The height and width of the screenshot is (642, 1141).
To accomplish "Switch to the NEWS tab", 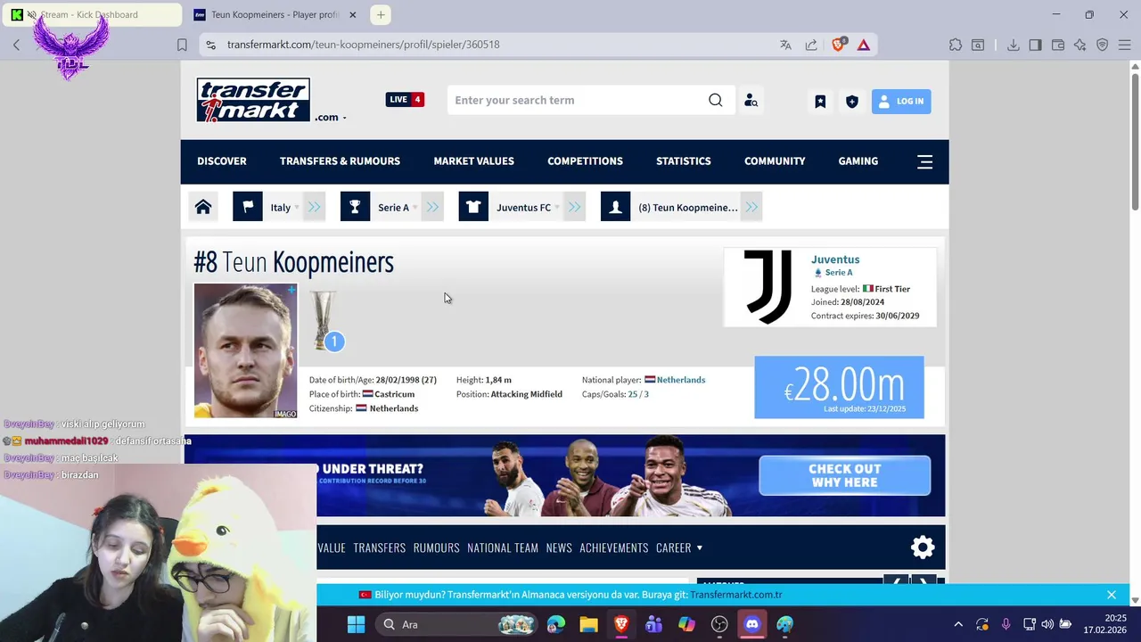I will pos(559,547).
